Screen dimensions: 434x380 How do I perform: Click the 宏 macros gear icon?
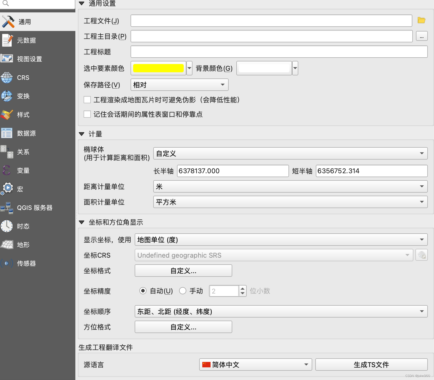coord(7,189)
